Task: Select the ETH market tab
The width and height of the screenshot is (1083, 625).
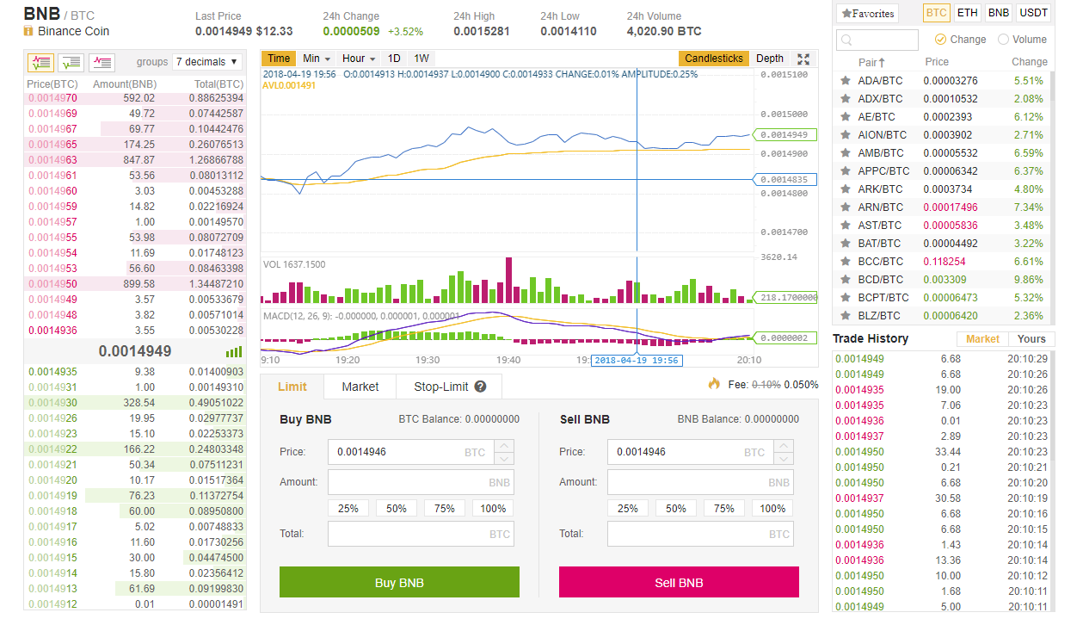Action: coord(967,13)
